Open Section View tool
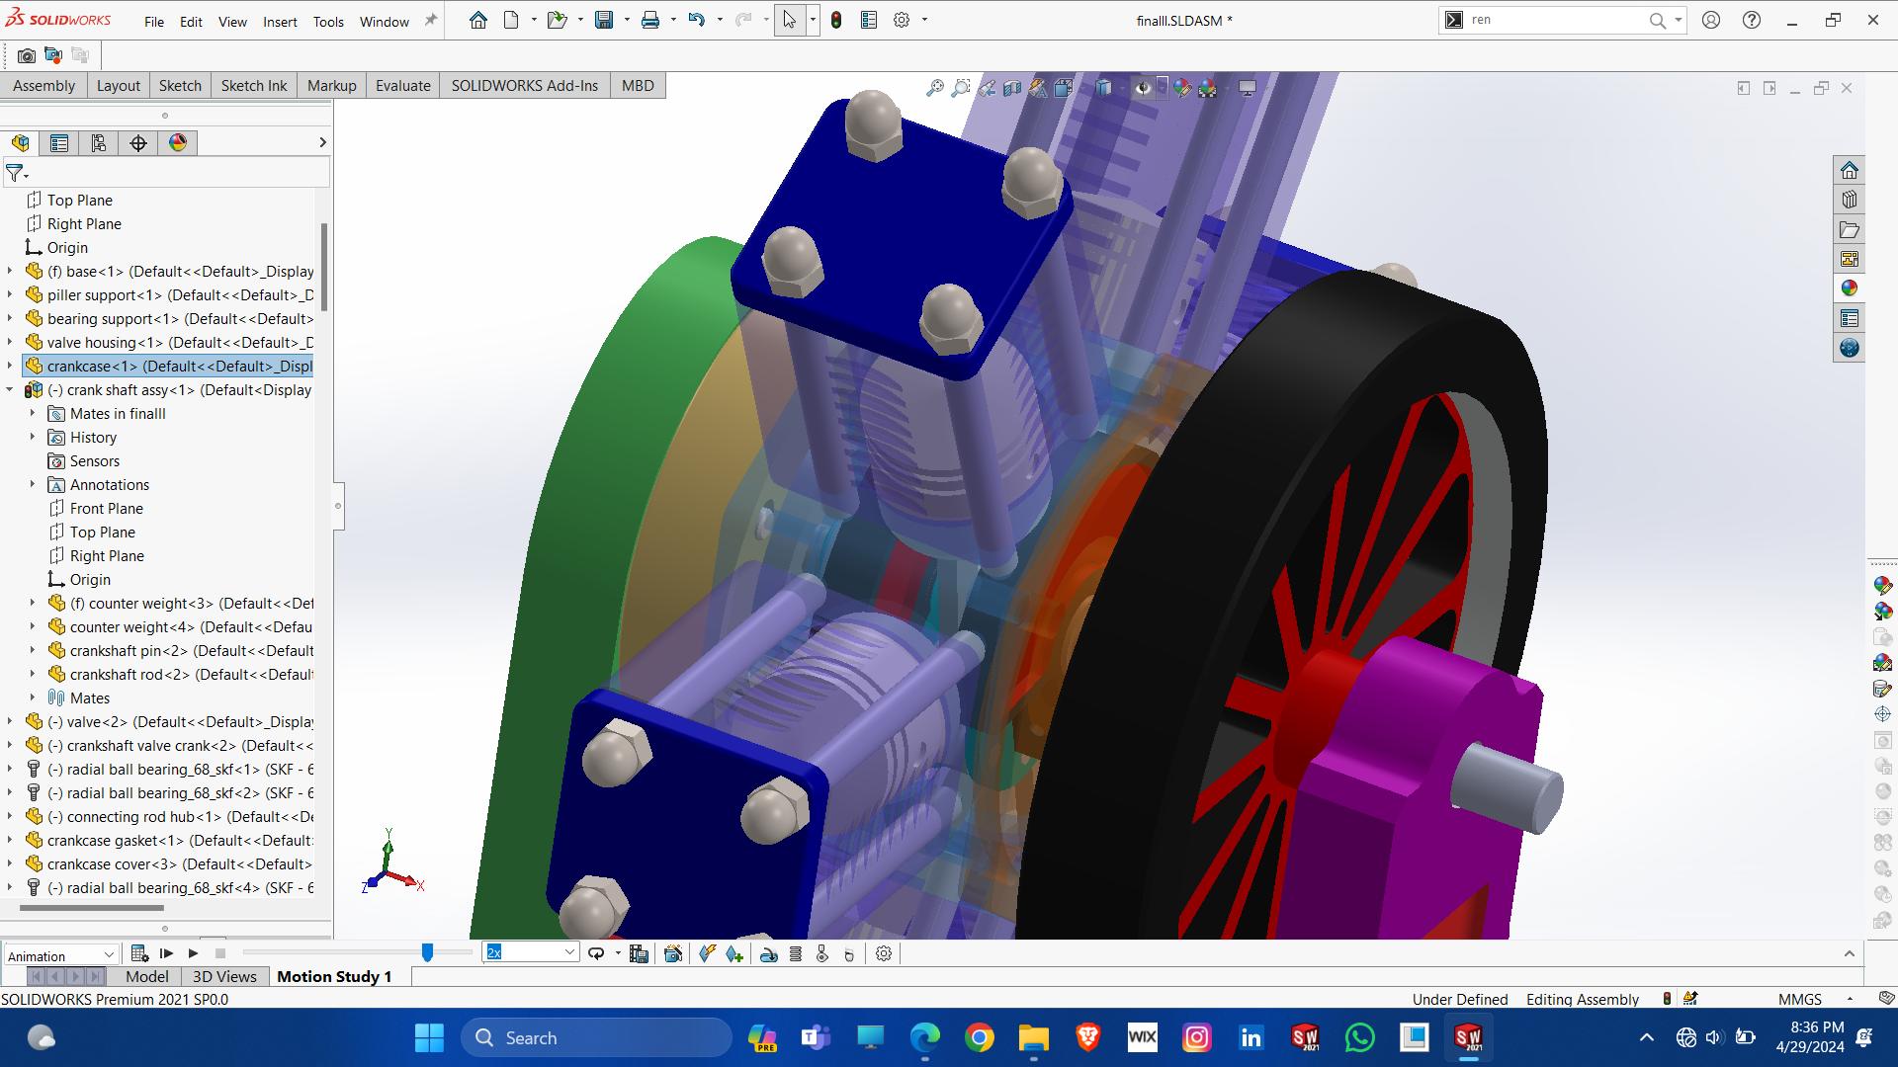 (x=1012, y=88)
